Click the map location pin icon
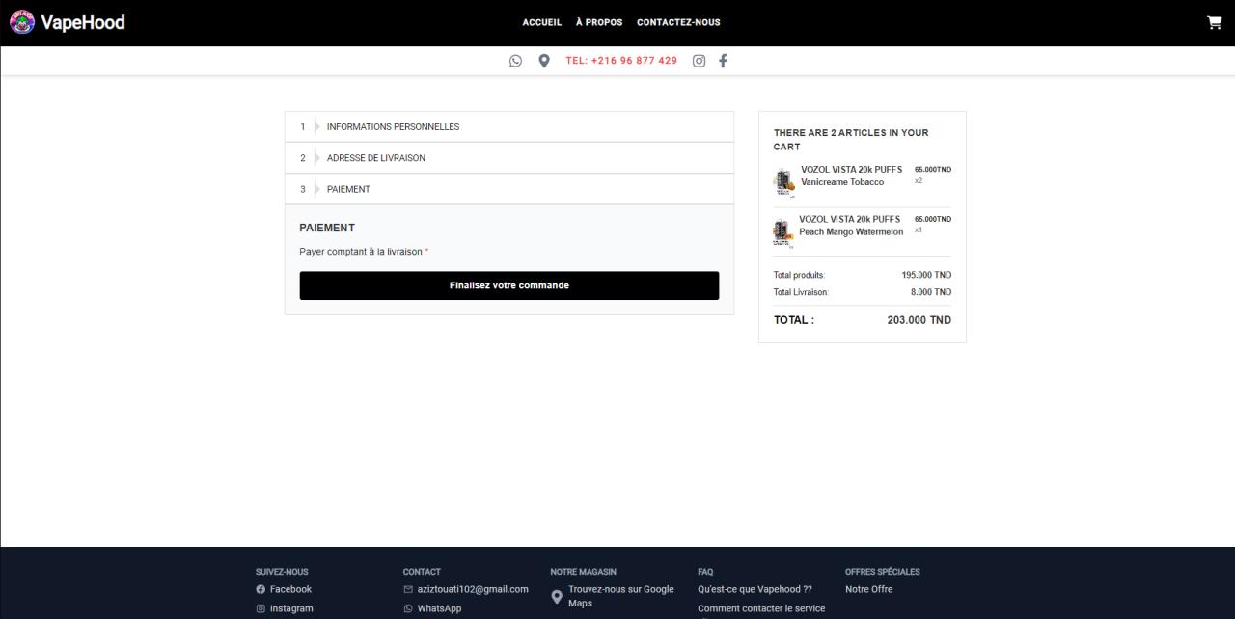 [x=544, y=61]
